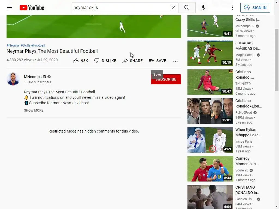Open the 9:41 Crazy Skills thumbnail
279x209 pixels.
pyautogui.click(x=210, y=26)
